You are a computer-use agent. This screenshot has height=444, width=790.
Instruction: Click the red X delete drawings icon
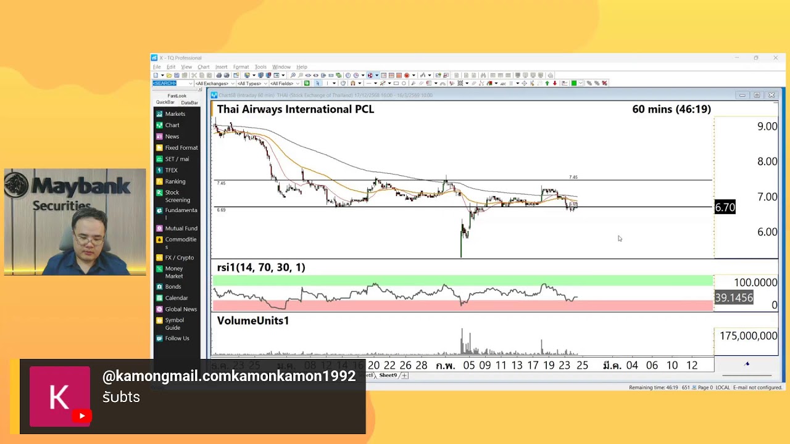point(605,83)
